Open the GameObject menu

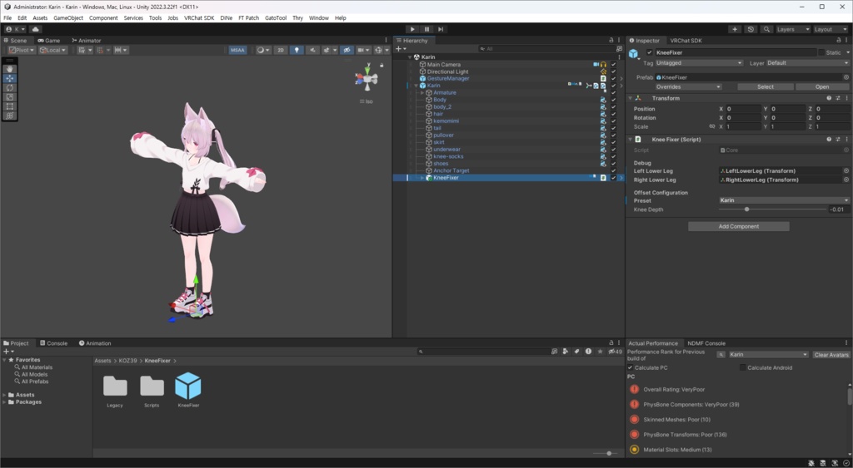point(67,17)
